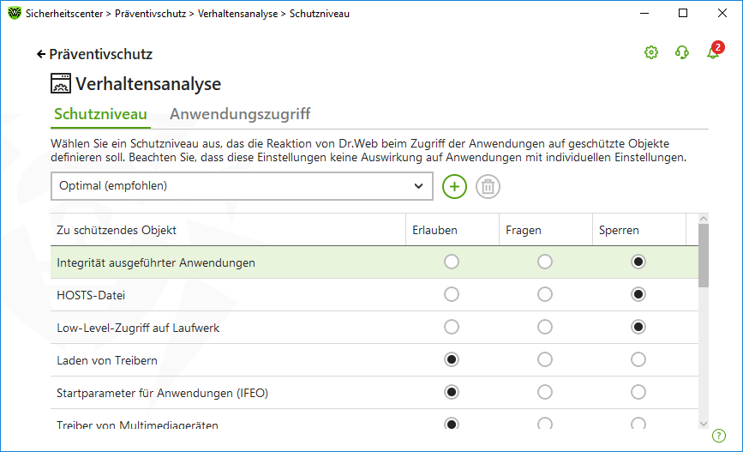Select the Integrität ausgeführter Anwendungen row

point(374,262)
